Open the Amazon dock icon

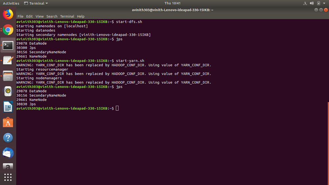coord(8,167)
